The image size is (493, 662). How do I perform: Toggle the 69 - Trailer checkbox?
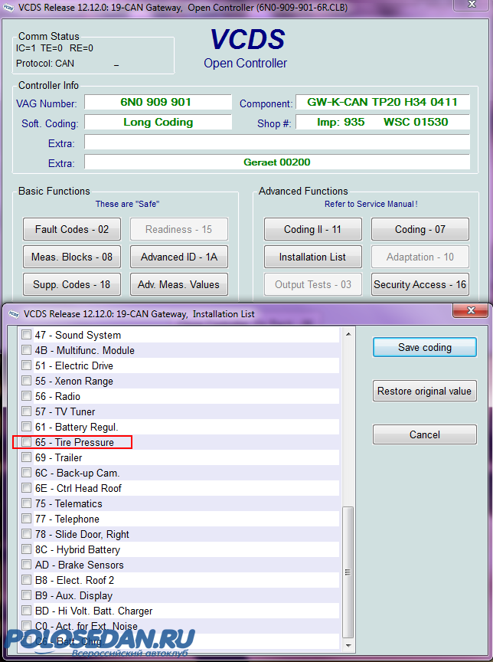pyautogui.click(x=27, y=457)
